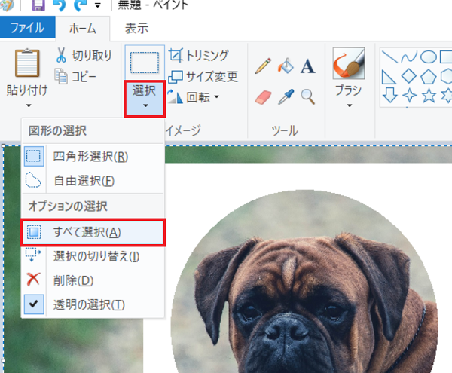
Task: Expand the 選択 dropdown button
Action: coord(145,99)
